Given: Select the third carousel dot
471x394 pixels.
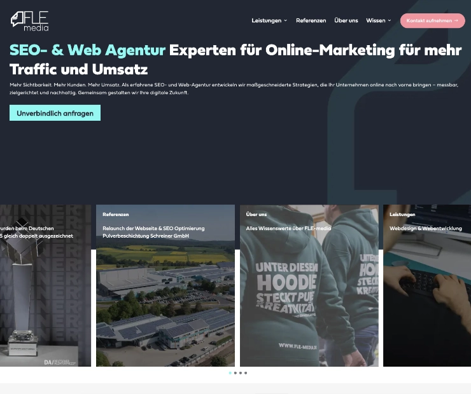Looking at the screenshot, I should [241, 373].
